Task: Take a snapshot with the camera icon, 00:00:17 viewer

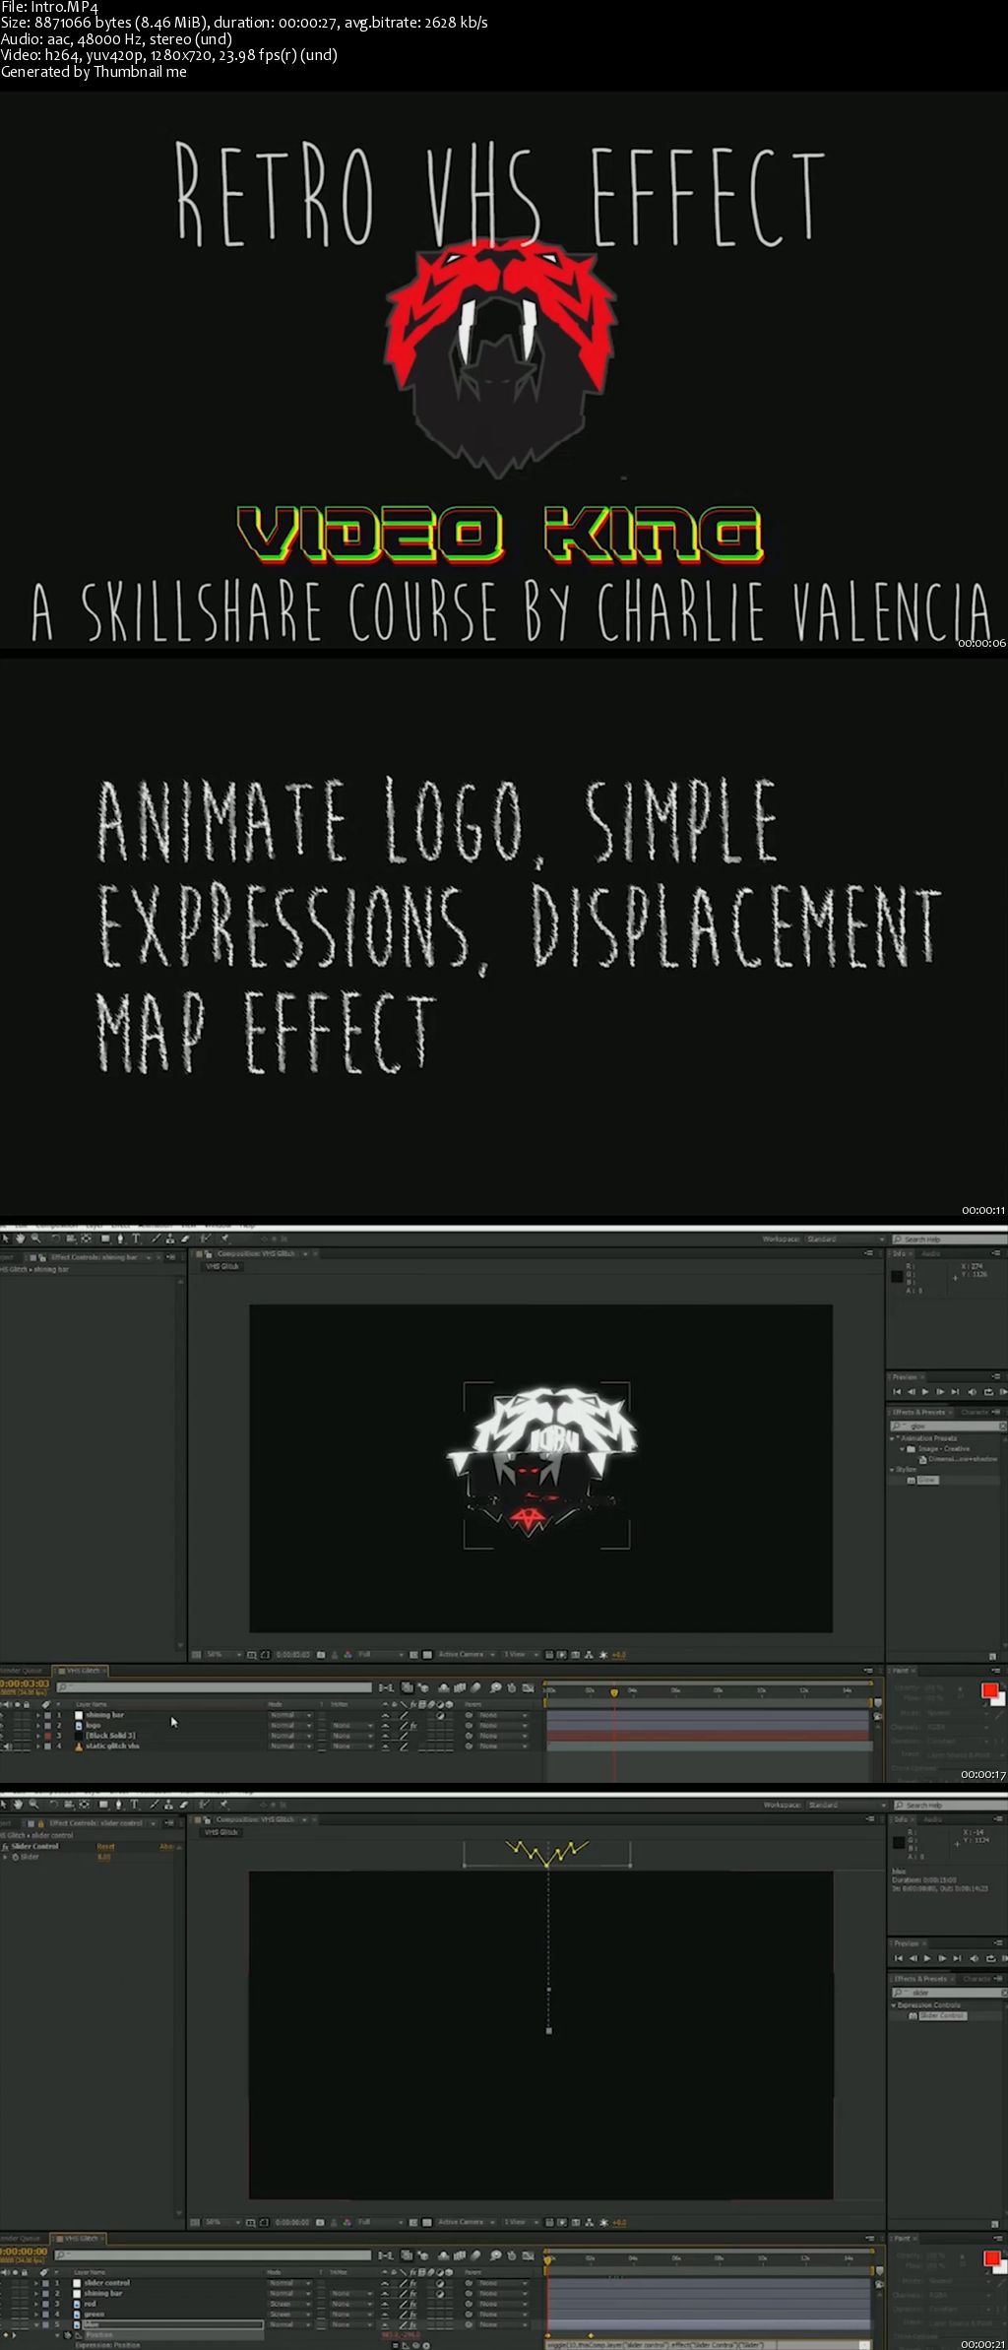Action: [x=321, y=1655]
